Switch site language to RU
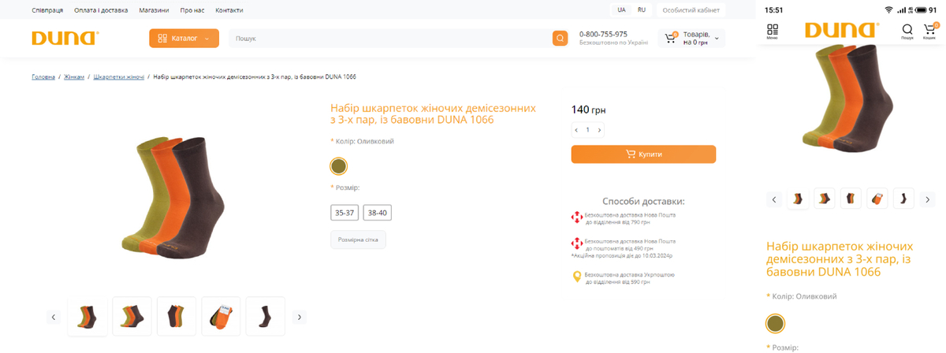946x353 pixels. pos(642,10)
